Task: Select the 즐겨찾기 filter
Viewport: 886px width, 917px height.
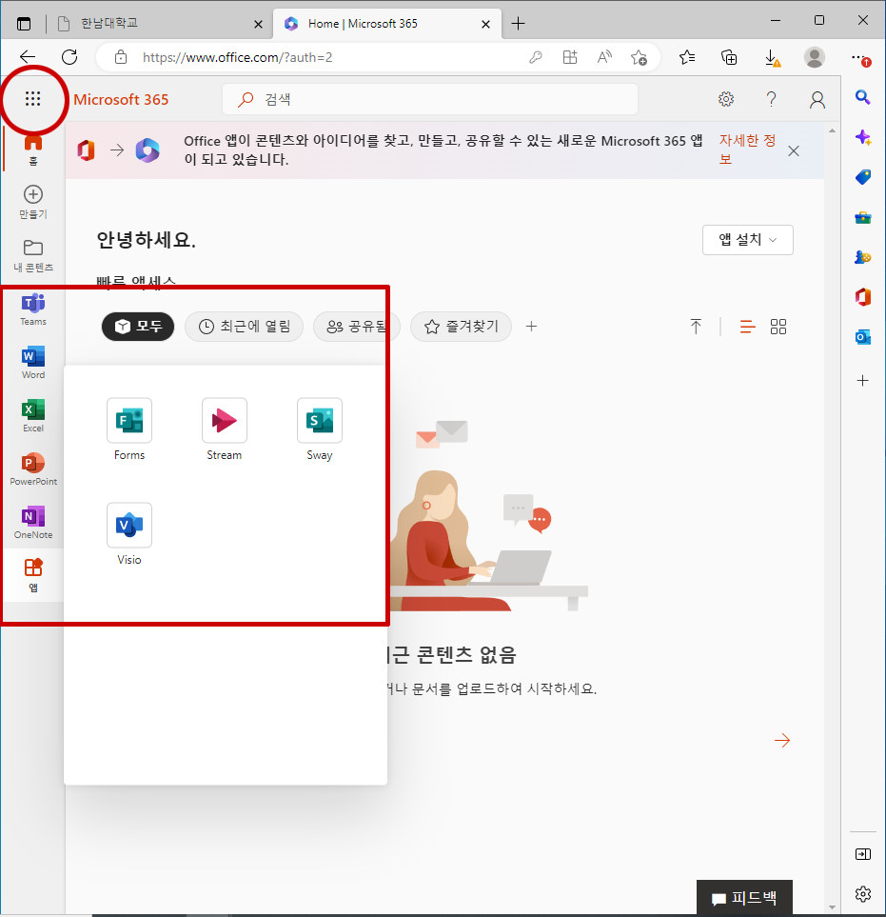Action: coord(462,327)
